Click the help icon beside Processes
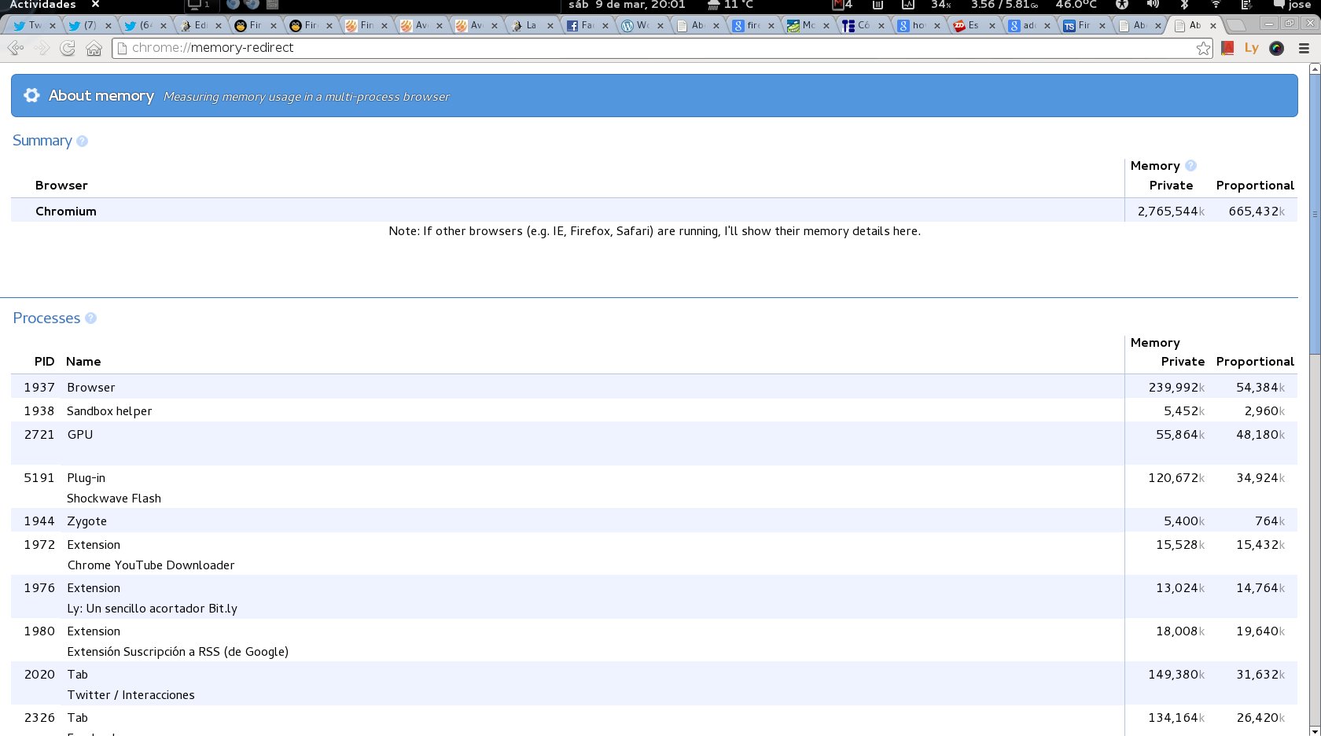Viewport: 1321px width, 736px height. pyautogui.click(x=90, y=318)
